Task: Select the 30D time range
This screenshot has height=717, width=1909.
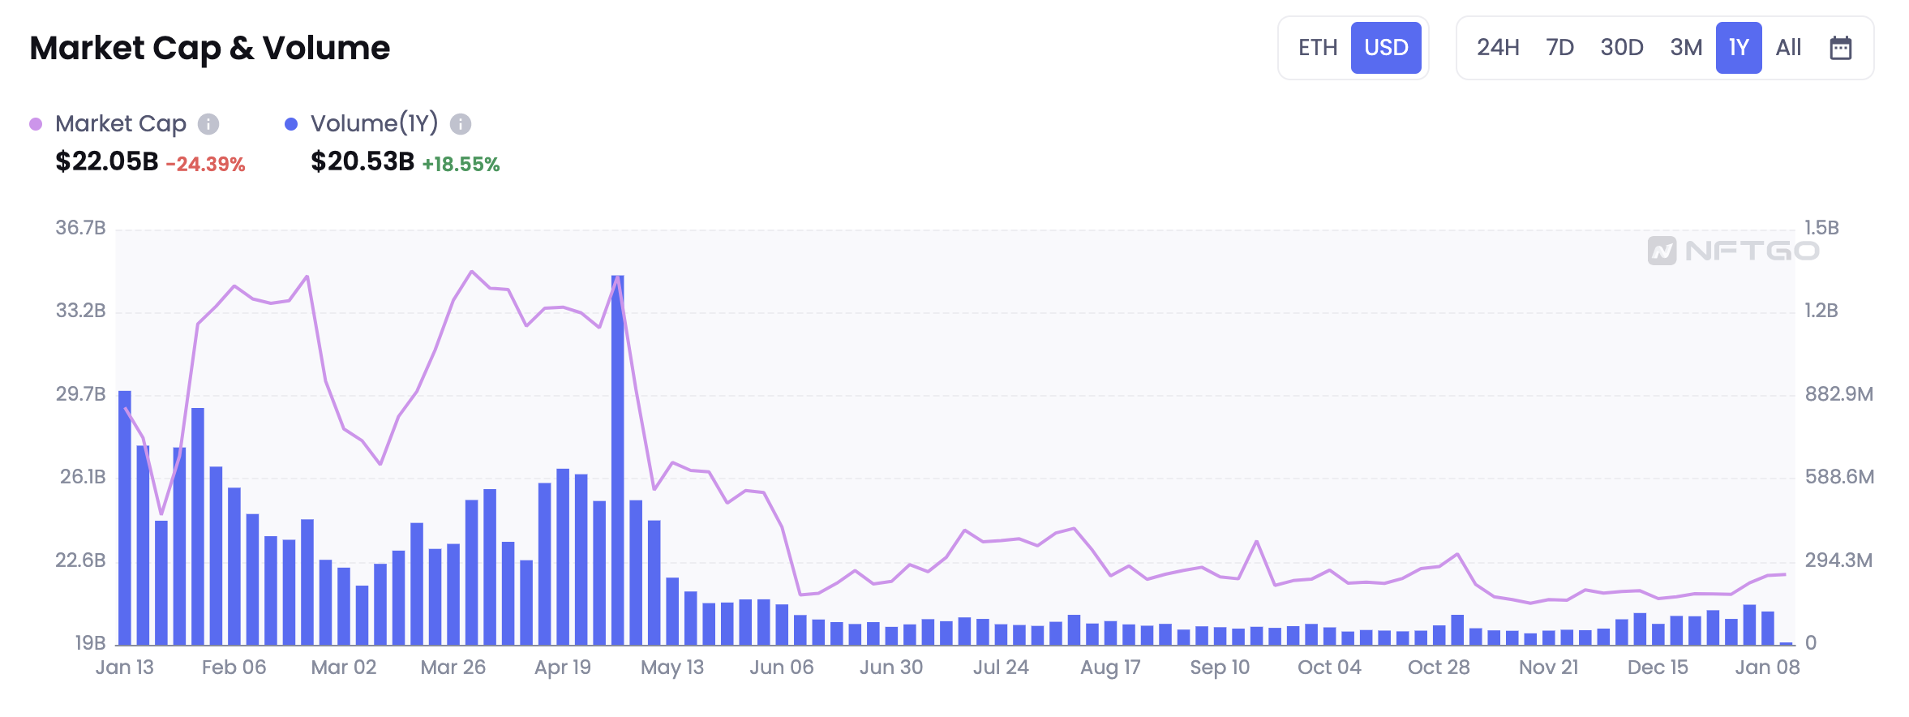Action: (1622, 48)
